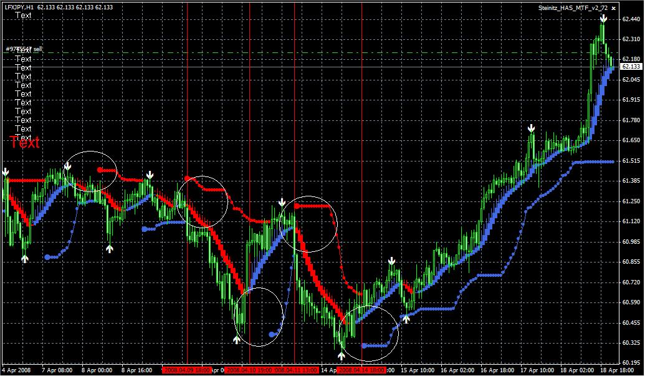Click the 61.120 price scale value
The image size is (645, 376).
point(631,221)
